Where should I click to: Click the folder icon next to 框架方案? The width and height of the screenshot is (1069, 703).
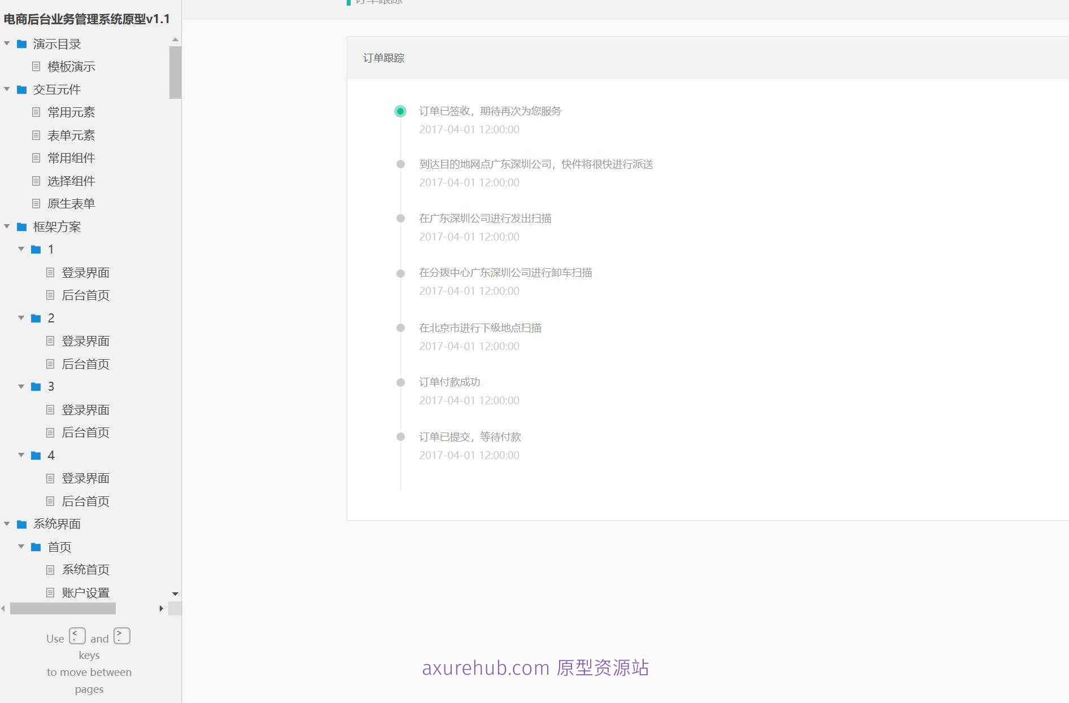(x=21, y=226)
